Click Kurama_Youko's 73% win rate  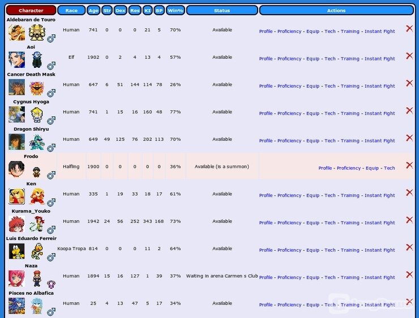176,221
